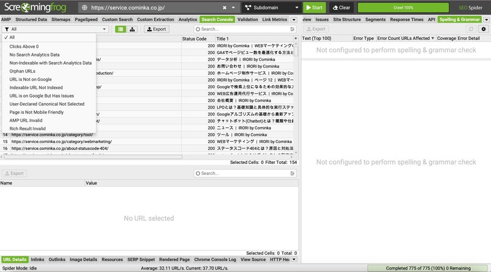This screenshot has height=272, width=491.
Task: Focus the lower panel Search field
Action: point(245,173)
